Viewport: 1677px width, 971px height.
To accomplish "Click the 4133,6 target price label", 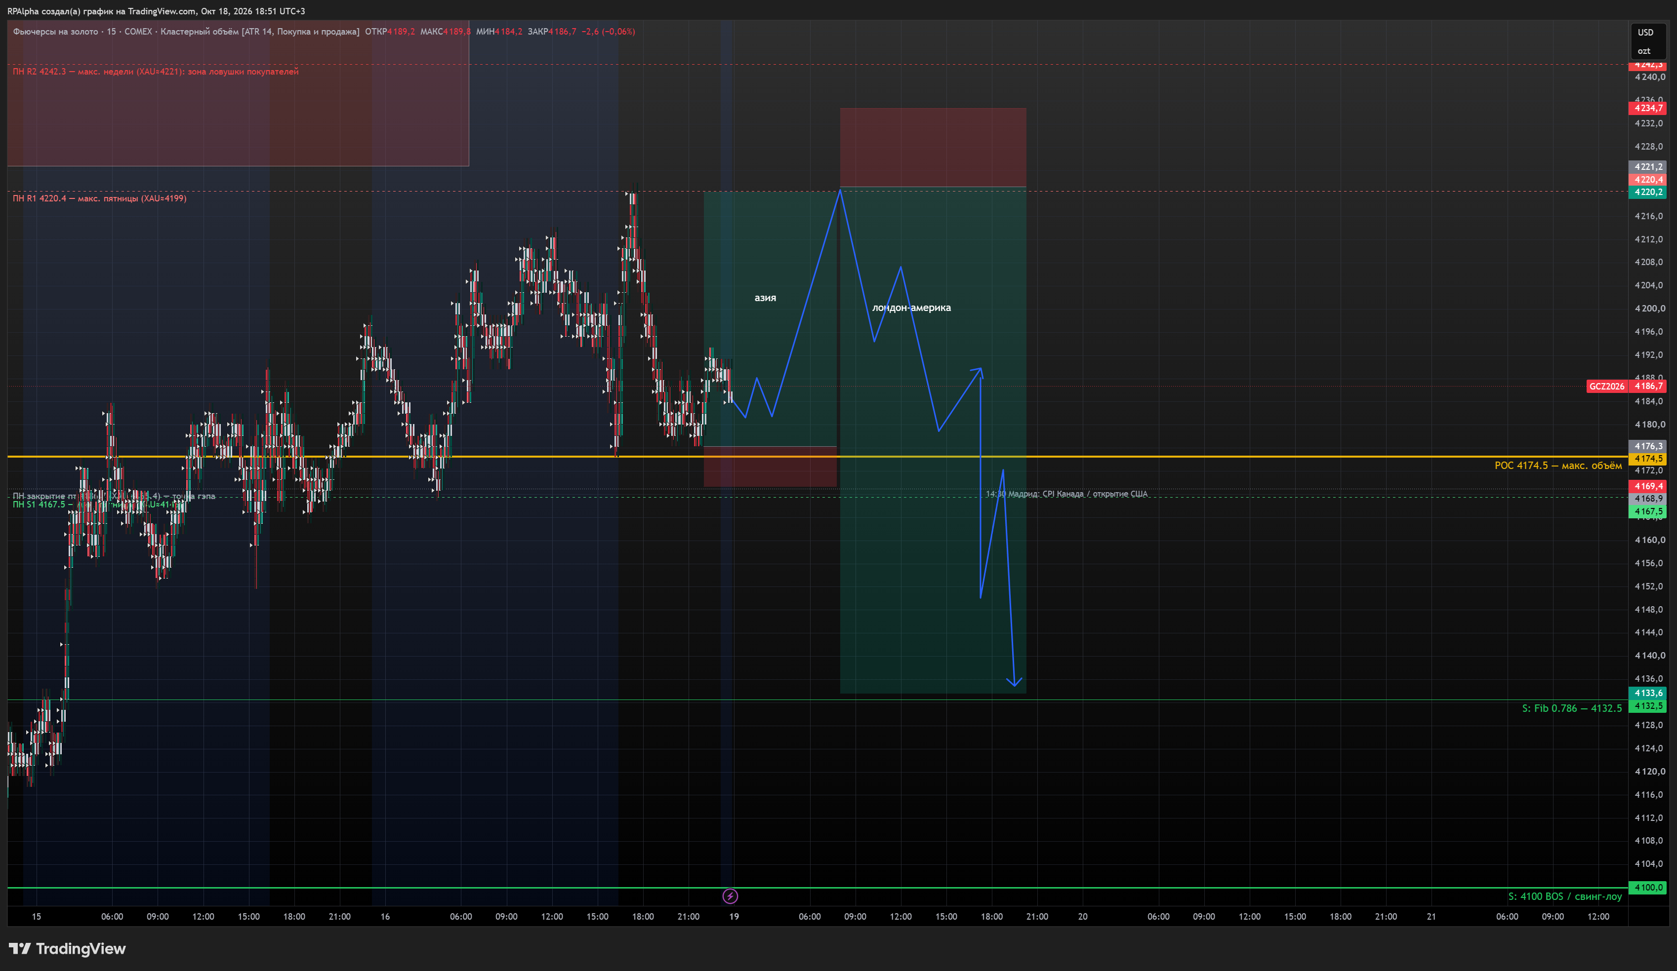I will pos(1648,693).
